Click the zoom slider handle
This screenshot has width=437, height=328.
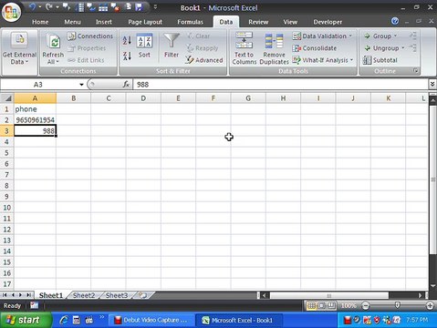[397, 305]
